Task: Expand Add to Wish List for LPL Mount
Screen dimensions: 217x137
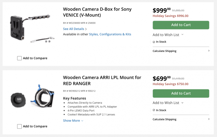Action: click(x=168, y=103)
